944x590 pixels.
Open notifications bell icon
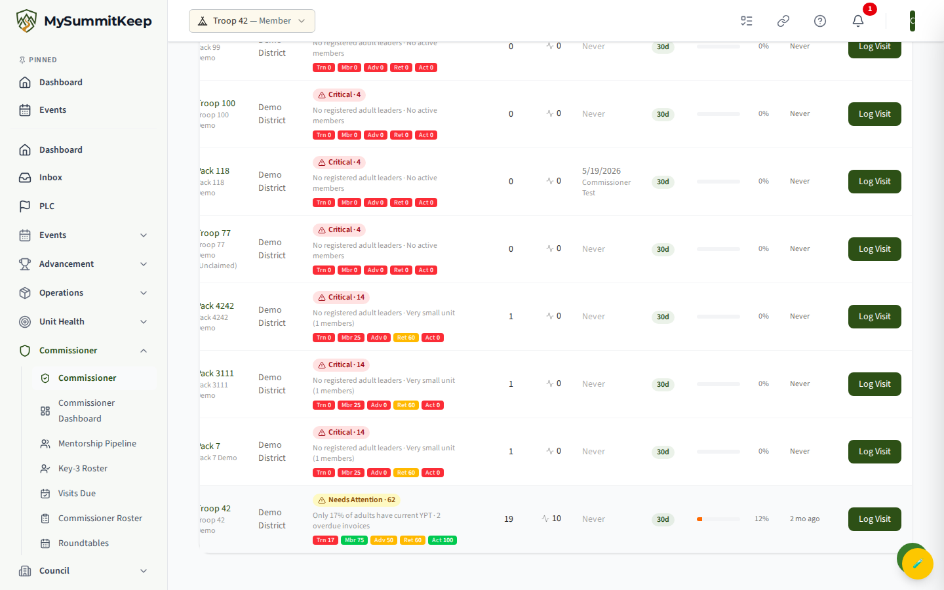(858, 21)
